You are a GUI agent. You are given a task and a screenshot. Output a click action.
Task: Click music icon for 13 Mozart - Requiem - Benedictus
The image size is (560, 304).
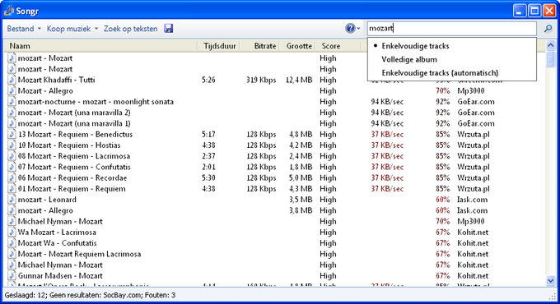(x=12, y=135)
